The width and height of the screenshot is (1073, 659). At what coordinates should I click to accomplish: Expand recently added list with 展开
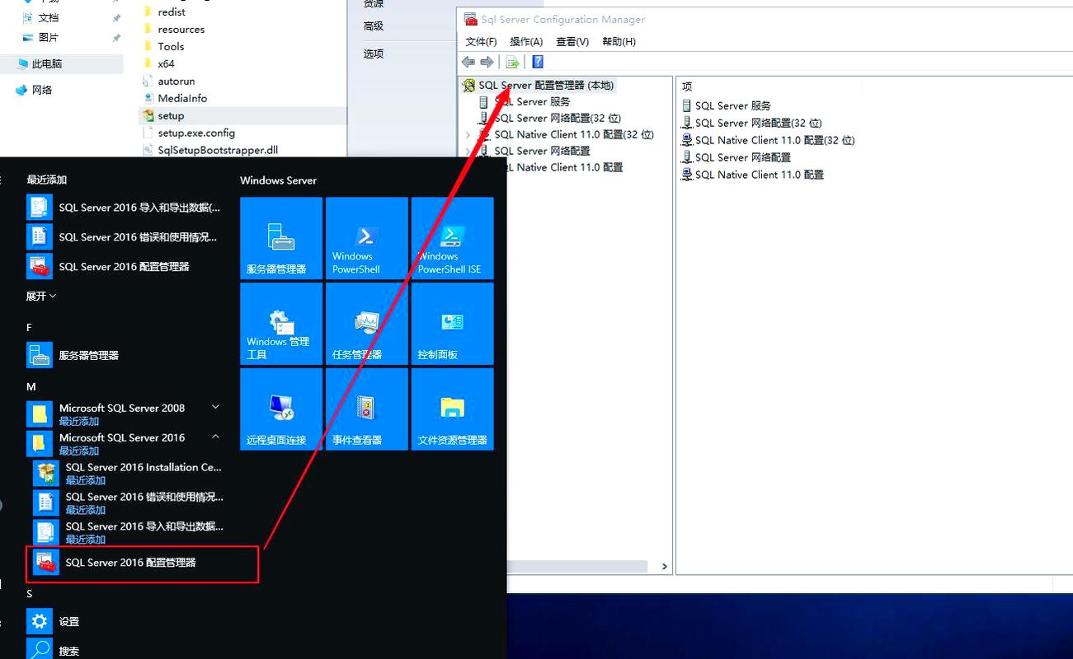click(x=41, y=296)
